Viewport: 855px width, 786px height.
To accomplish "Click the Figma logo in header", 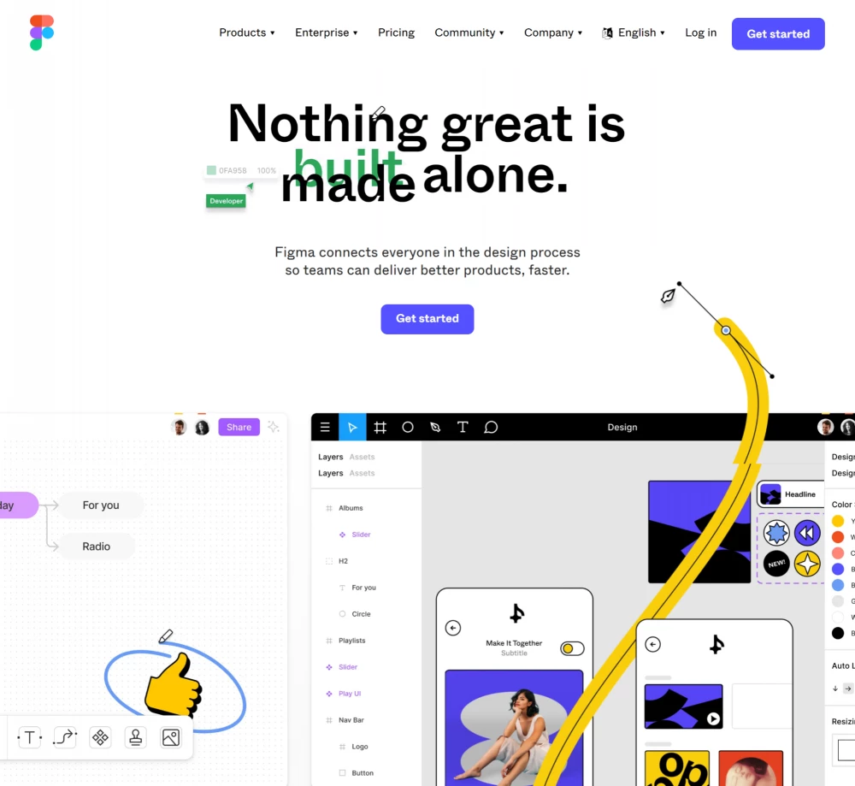I will click(42, 33).
